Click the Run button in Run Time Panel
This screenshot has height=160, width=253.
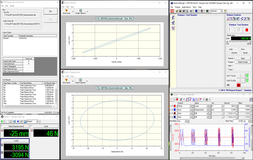click(50, 11)
